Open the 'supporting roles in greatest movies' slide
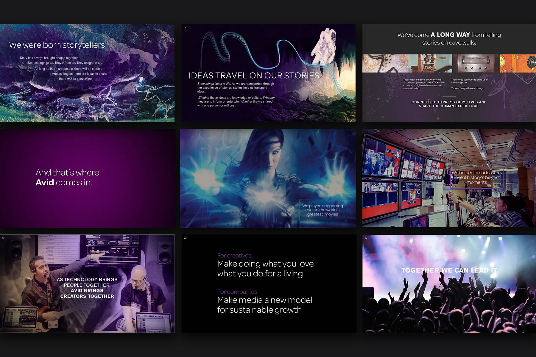 coord(268,178)
